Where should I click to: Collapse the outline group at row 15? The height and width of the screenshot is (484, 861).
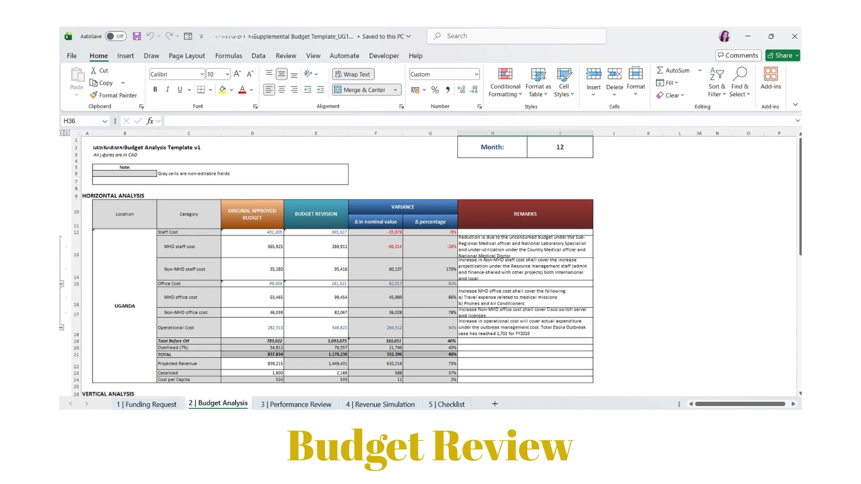[61, 283]
